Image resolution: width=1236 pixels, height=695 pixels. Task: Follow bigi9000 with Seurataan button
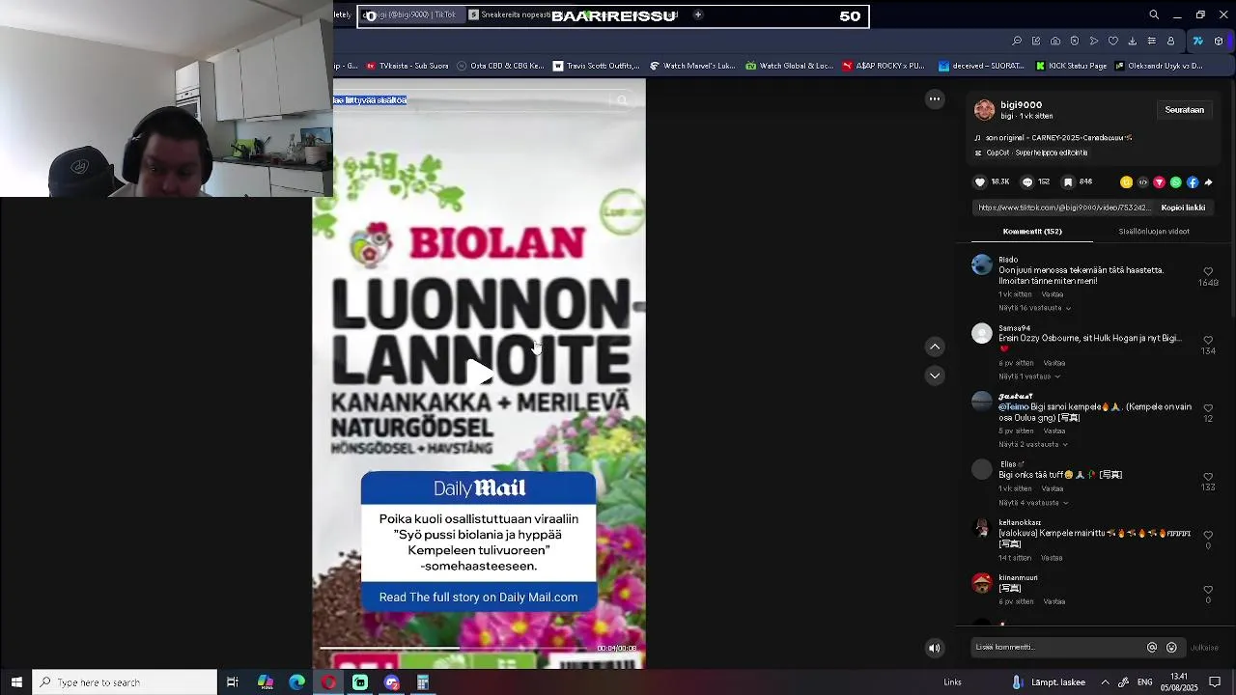[1184, 110]
